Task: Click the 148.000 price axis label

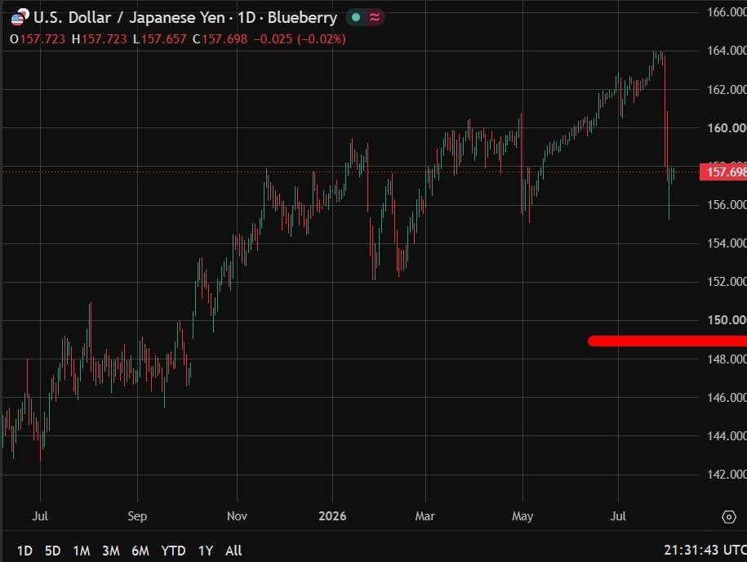Action: [x=727, y=359]
